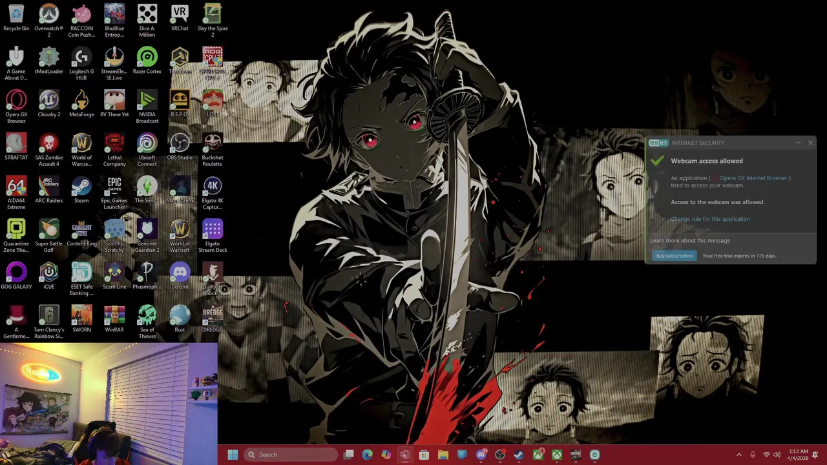Click the taskbar microphone tray icon
The image size is (827, 465).
click(x=753, y=455)
